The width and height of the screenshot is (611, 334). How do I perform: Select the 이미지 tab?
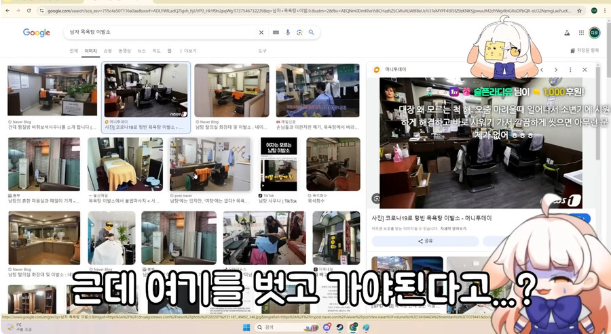click(x=90, y=51)
